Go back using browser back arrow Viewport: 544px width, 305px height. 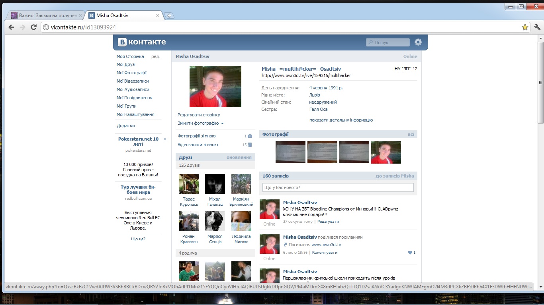(x=12, y=27)
